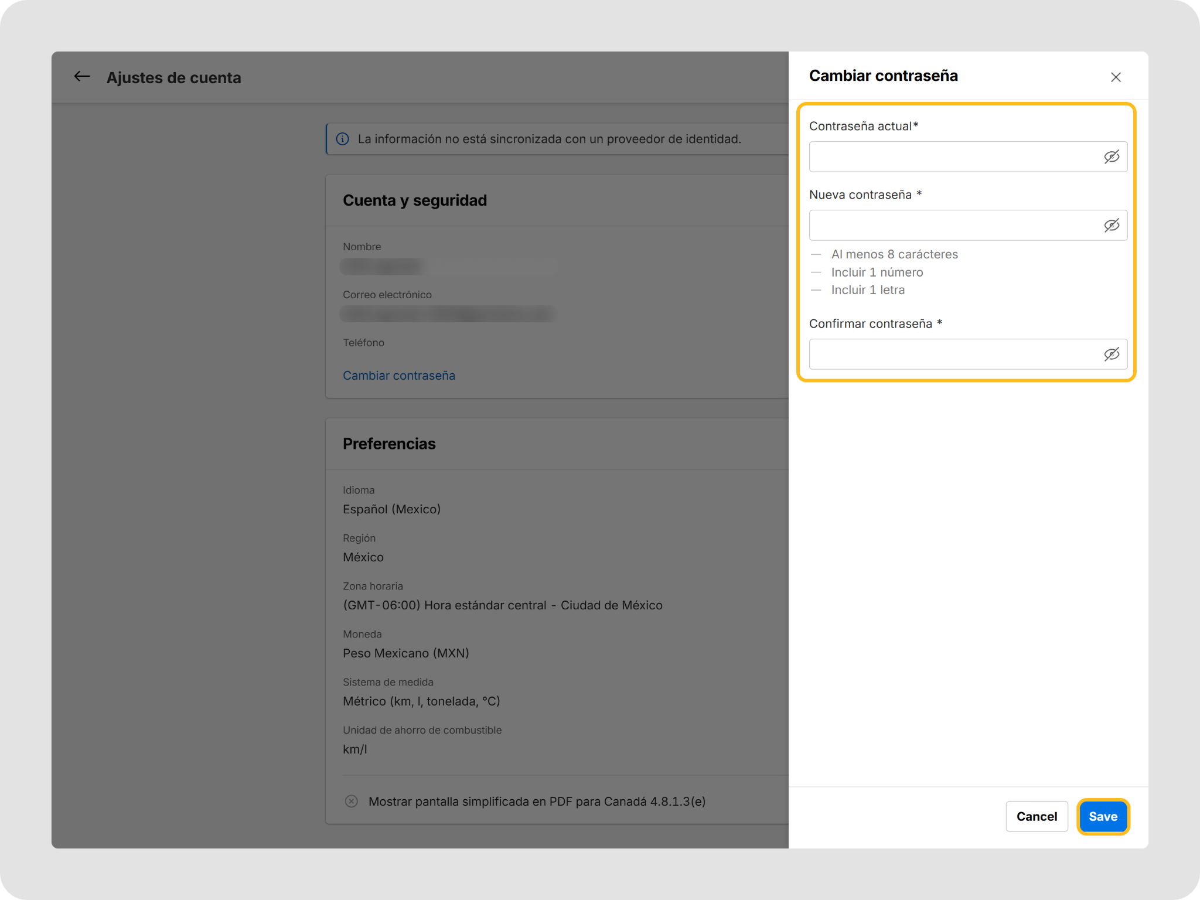1200x900 pixels.
Task: Go back using the arrow beside Ajustes de cuenta
Action: pyautogui.click(x=82, y=77)
